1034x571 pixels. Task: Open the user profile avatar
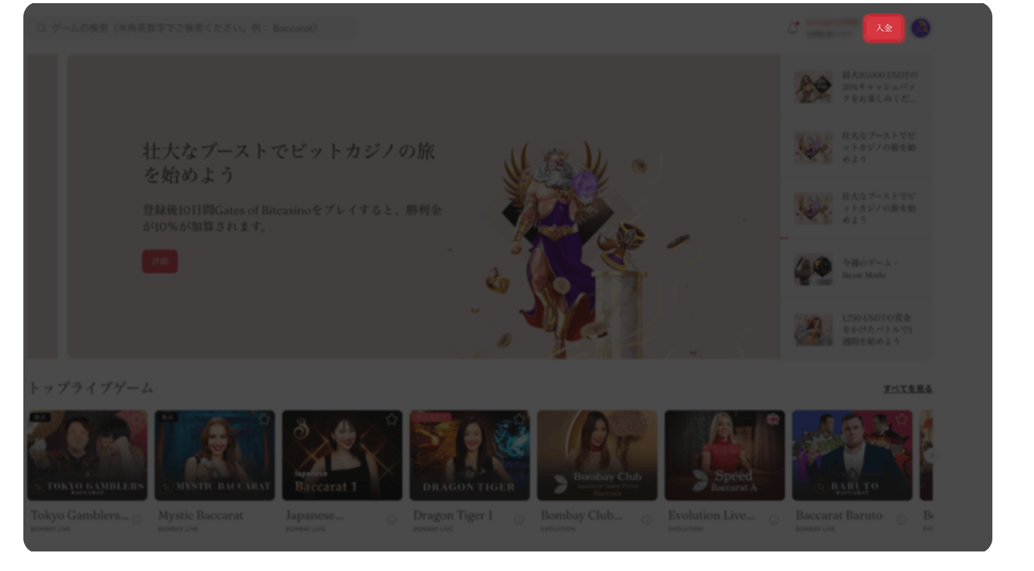[x=920, y=28]
